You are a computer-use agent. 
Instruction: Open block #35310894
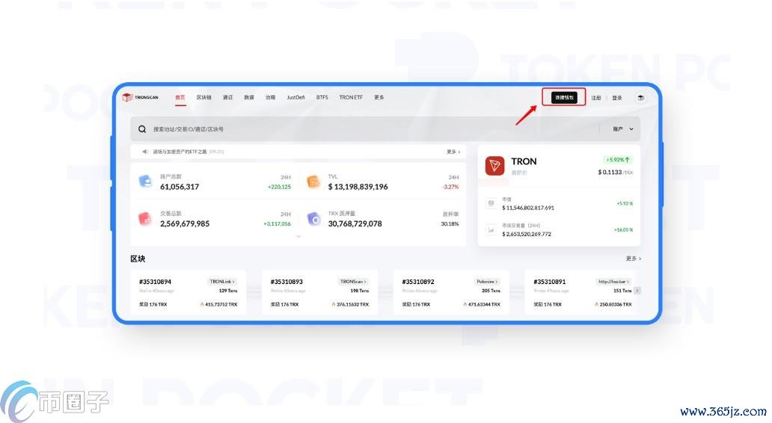[x=155, y=282]
